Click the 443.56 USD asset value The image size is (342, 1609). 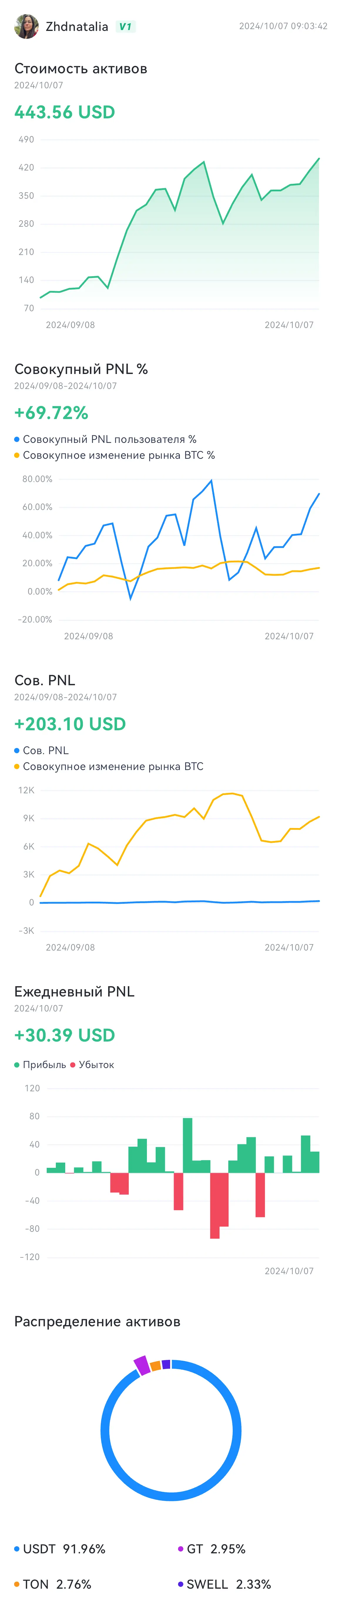tap(65, 112)
